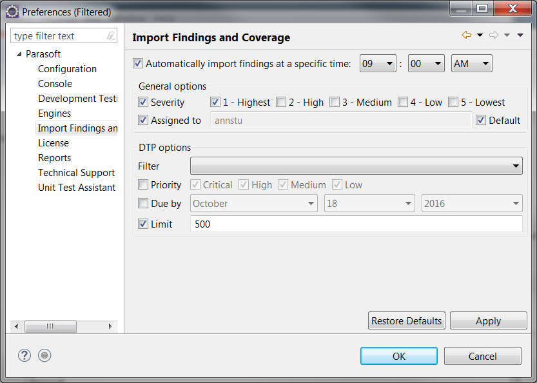
Task: Clear the filter text with the eraser icon
Action: [111, 35]
